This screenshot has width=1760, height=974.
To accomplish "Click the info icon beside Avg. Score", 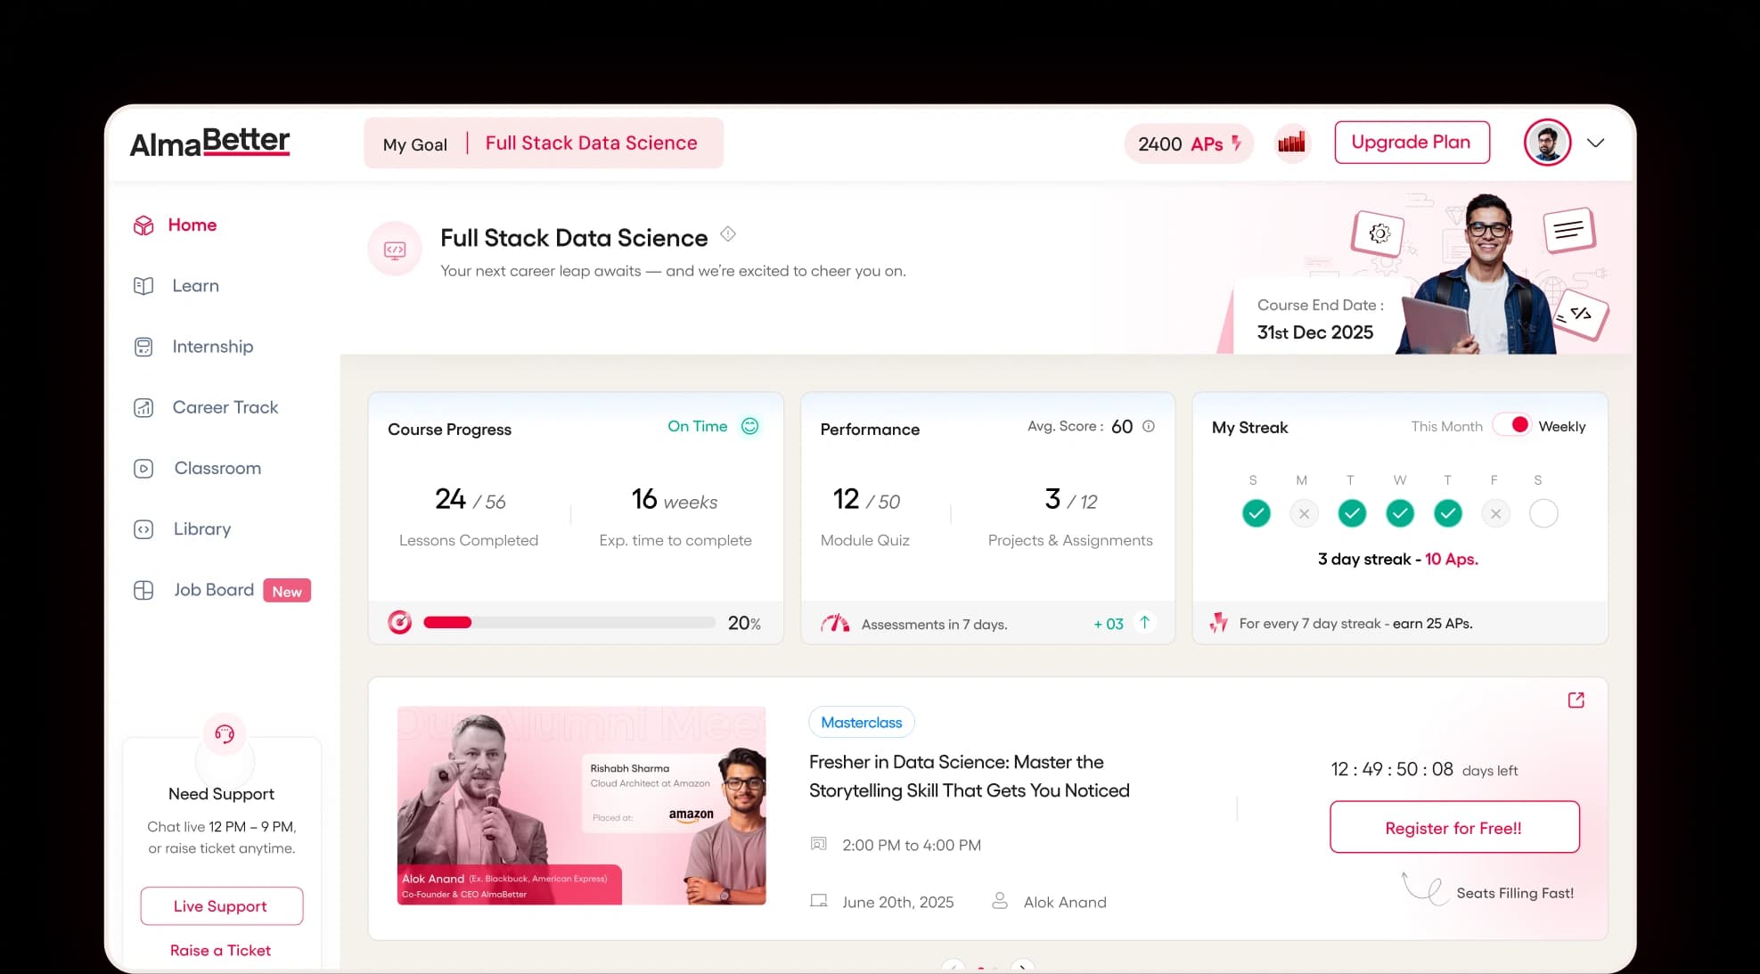I will pyautogui.click(x=1149, y=426).
